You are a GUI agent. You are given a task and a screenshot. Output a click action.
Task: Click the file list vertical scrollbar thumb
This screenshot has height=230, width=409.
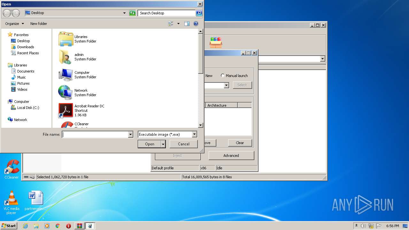tap(201, 54)
